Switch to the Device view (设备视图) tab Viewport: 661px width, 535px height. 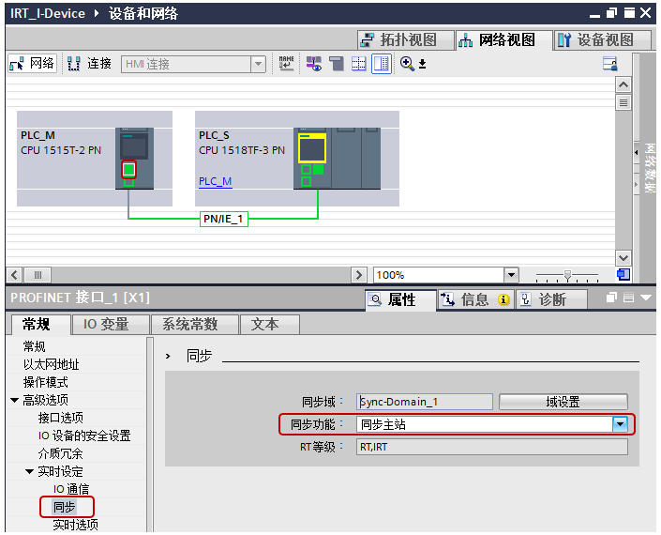[602, 40]
